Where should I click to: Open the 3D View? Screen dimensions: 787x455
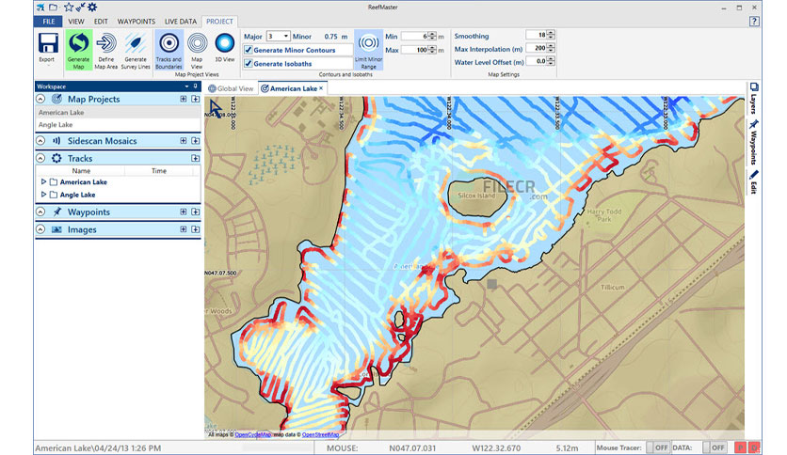[x=224, y=43]
